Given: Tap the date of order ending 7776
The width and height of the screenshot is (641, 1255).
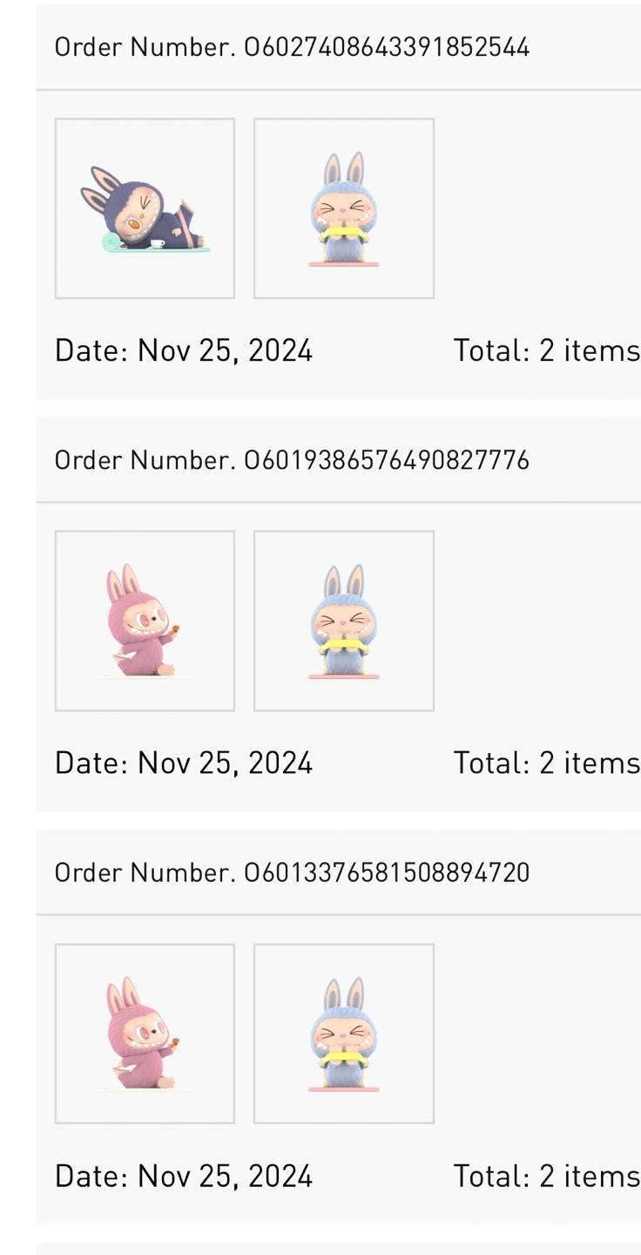Looking at the screenshot, I should tap(183, 763).
